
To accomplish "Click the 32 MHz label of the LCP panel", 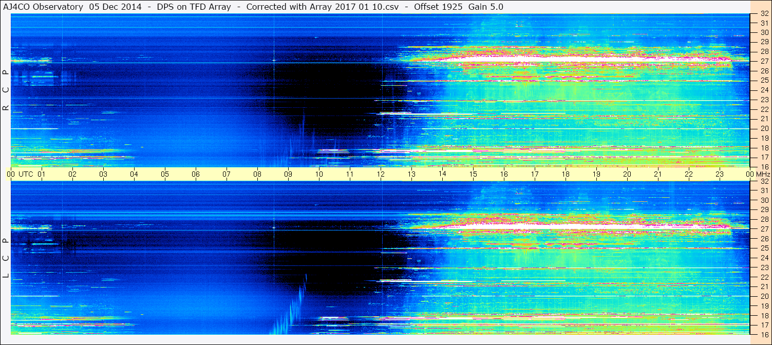I will click(x=764, y=181).
